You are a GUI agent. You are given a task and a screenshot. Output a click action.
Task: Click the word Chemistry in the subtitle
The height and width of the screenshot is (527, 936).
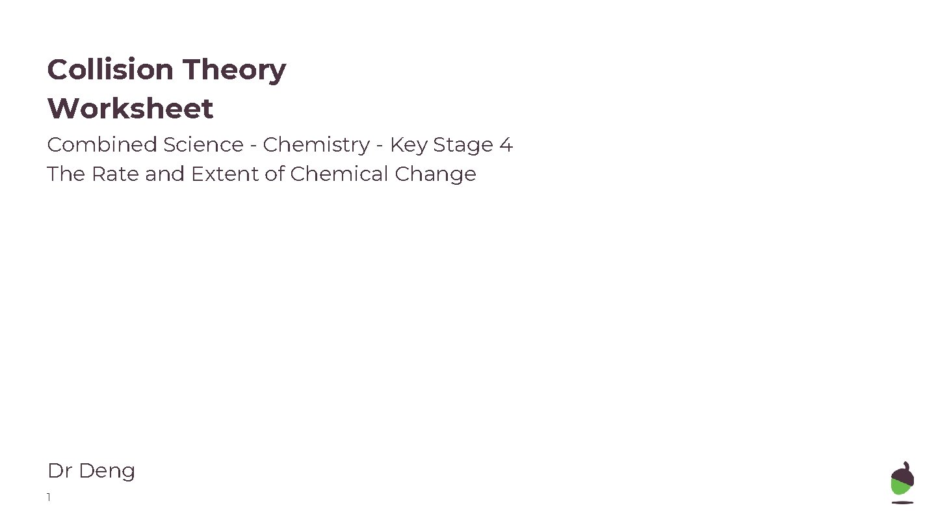[x=316, y=144]
